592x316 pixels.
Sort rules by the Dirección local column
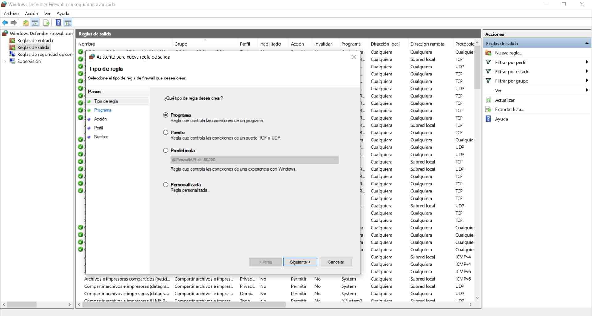click(x=388, y=44)
